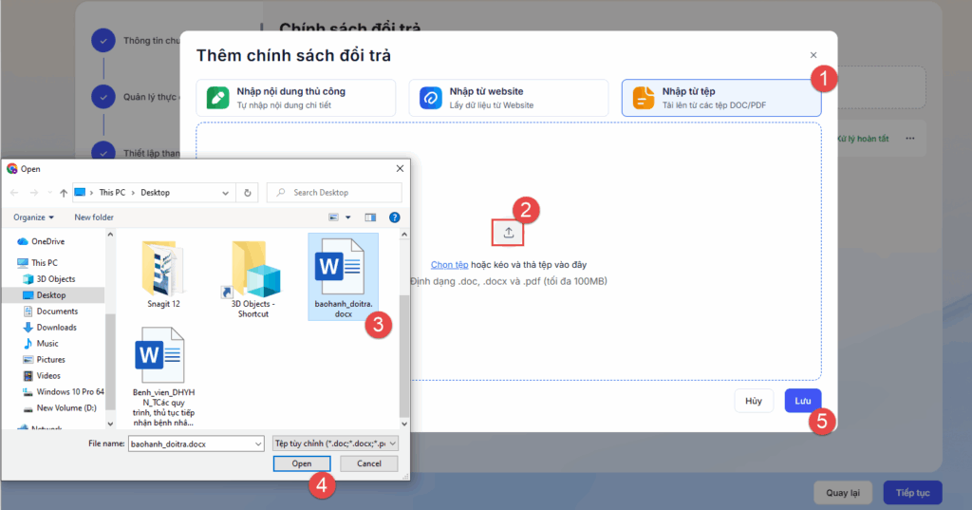Click the upload file icon in drop zone
The image size is (972, 510).
[x=509, y=232]
